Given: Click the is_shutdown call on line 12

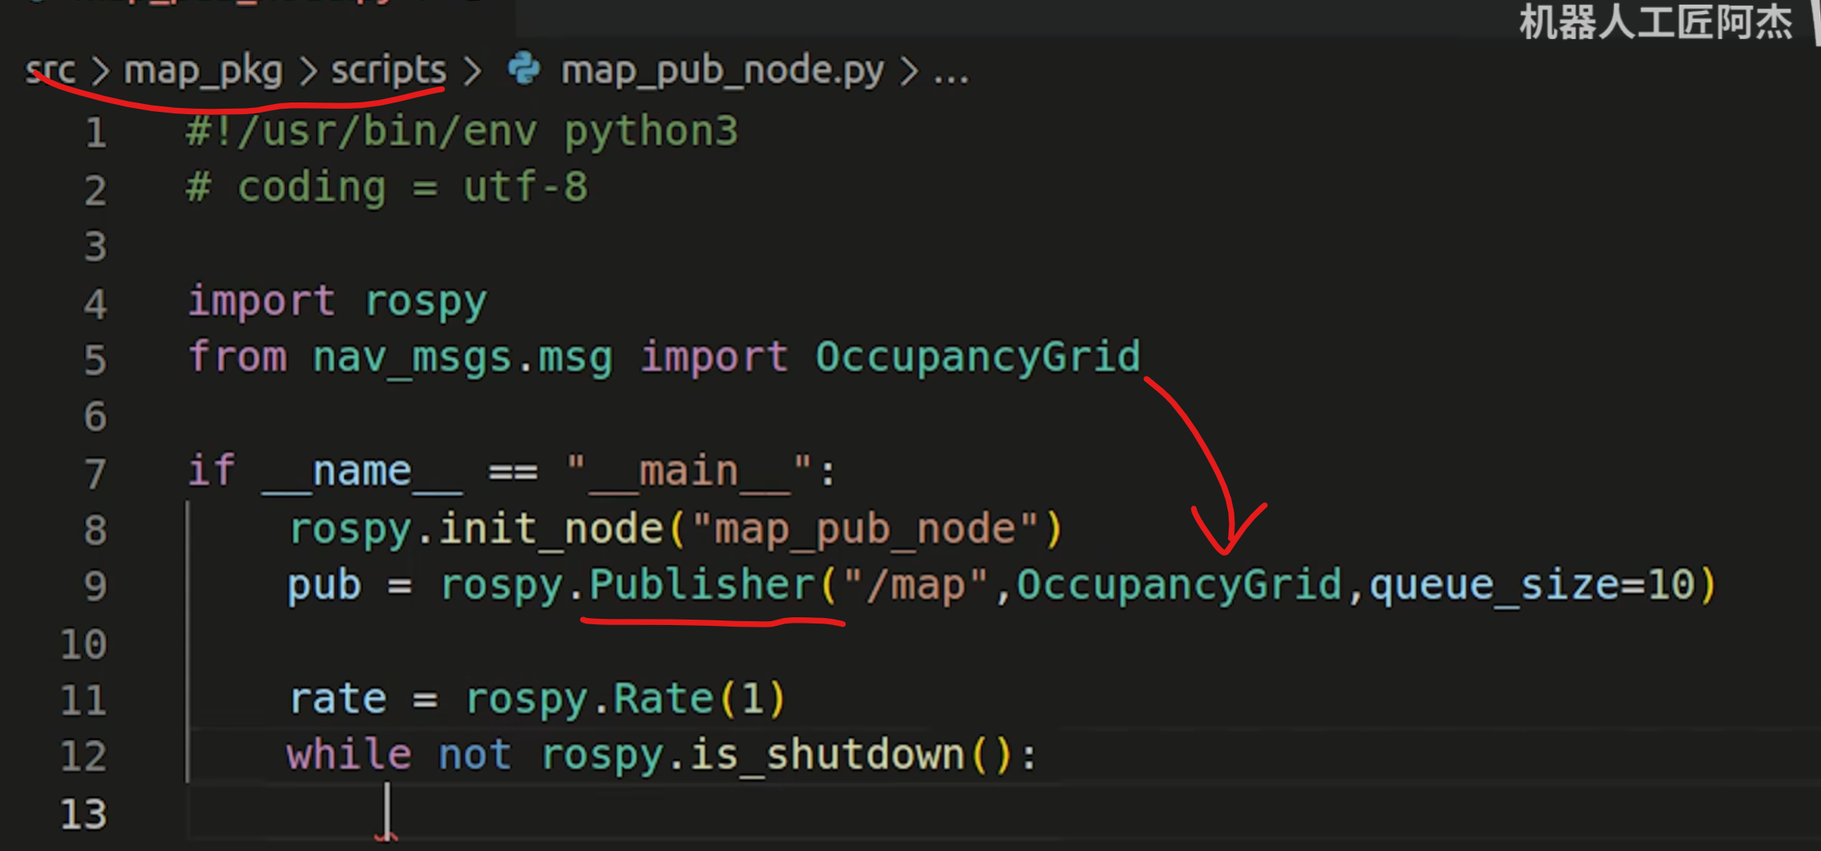Looking at the screenshot, I should [x=827, y=755].
